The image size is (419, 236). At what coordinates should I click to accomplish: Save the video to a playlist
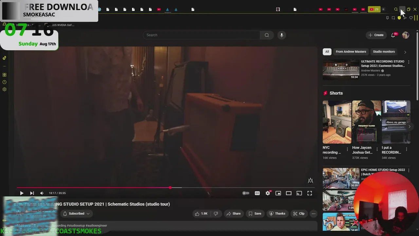(x=255, y=213)
